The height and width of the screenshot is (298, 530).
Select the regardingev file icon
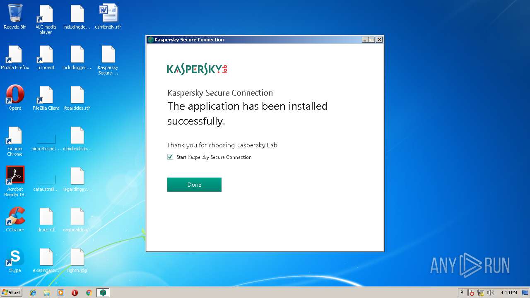click(x=77, y=179)
